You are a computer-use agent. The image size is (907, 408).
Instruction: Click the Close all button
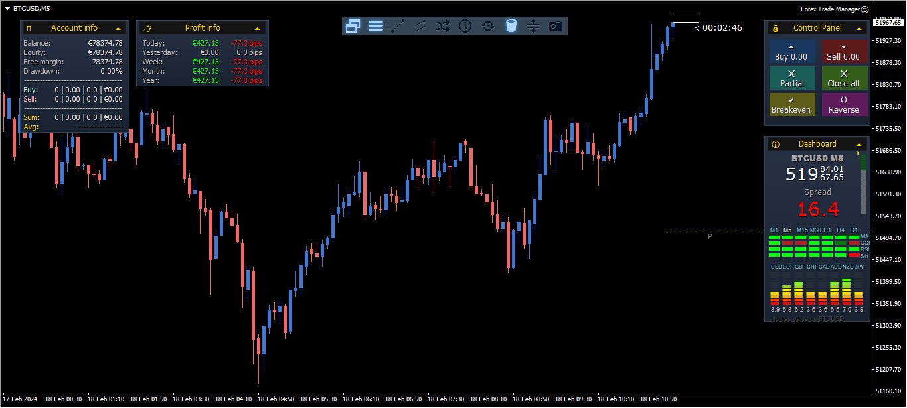tap(843, 78)
